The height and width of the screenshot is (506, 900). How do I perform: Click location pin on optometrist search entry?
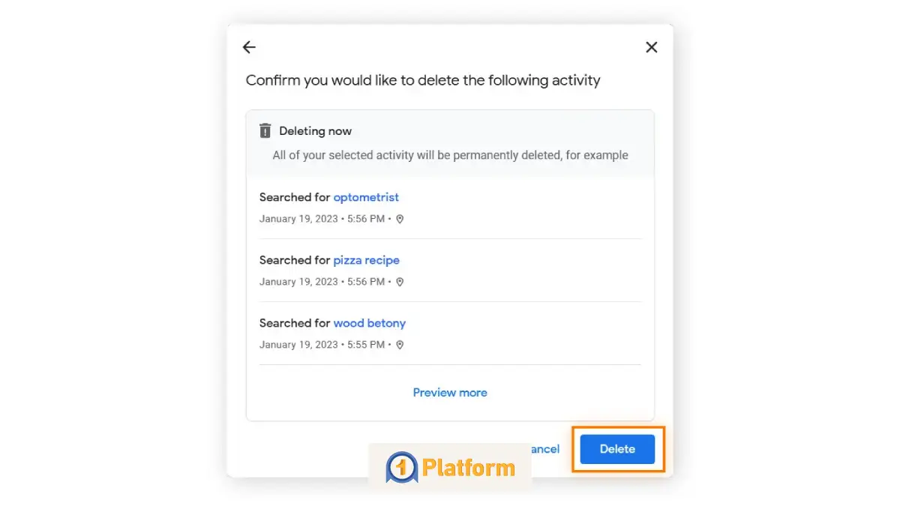400,219
